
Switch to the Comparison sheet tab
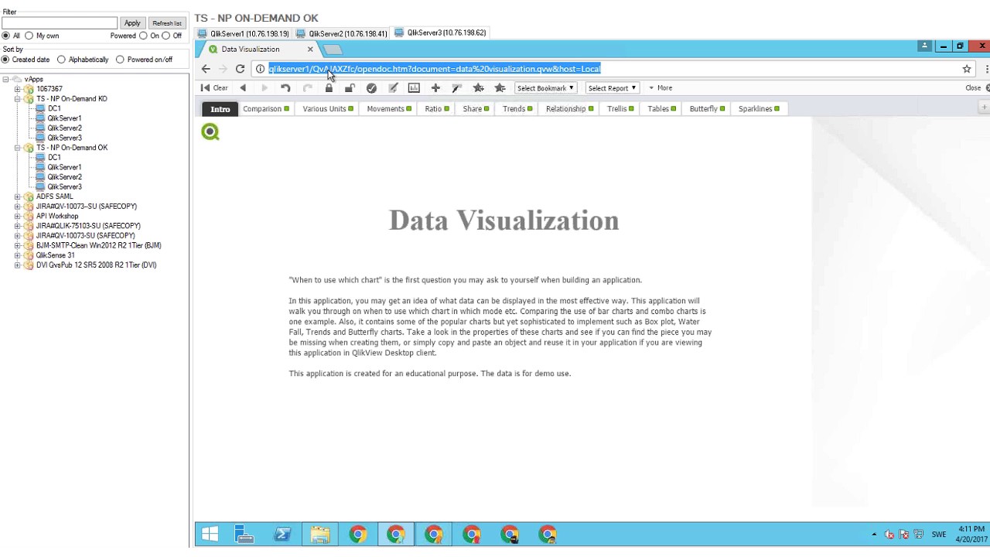click(265, 109)
